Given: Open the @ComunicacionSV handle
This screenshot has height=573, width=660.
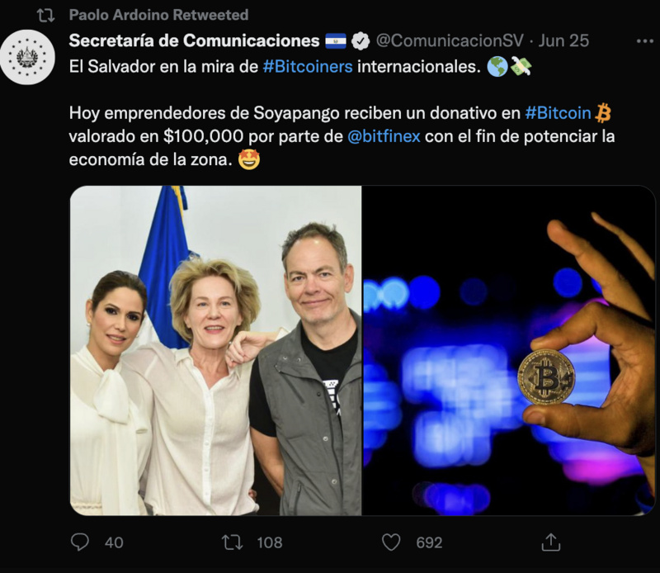Looking at the screenshot, I should (x=450, y=40).
